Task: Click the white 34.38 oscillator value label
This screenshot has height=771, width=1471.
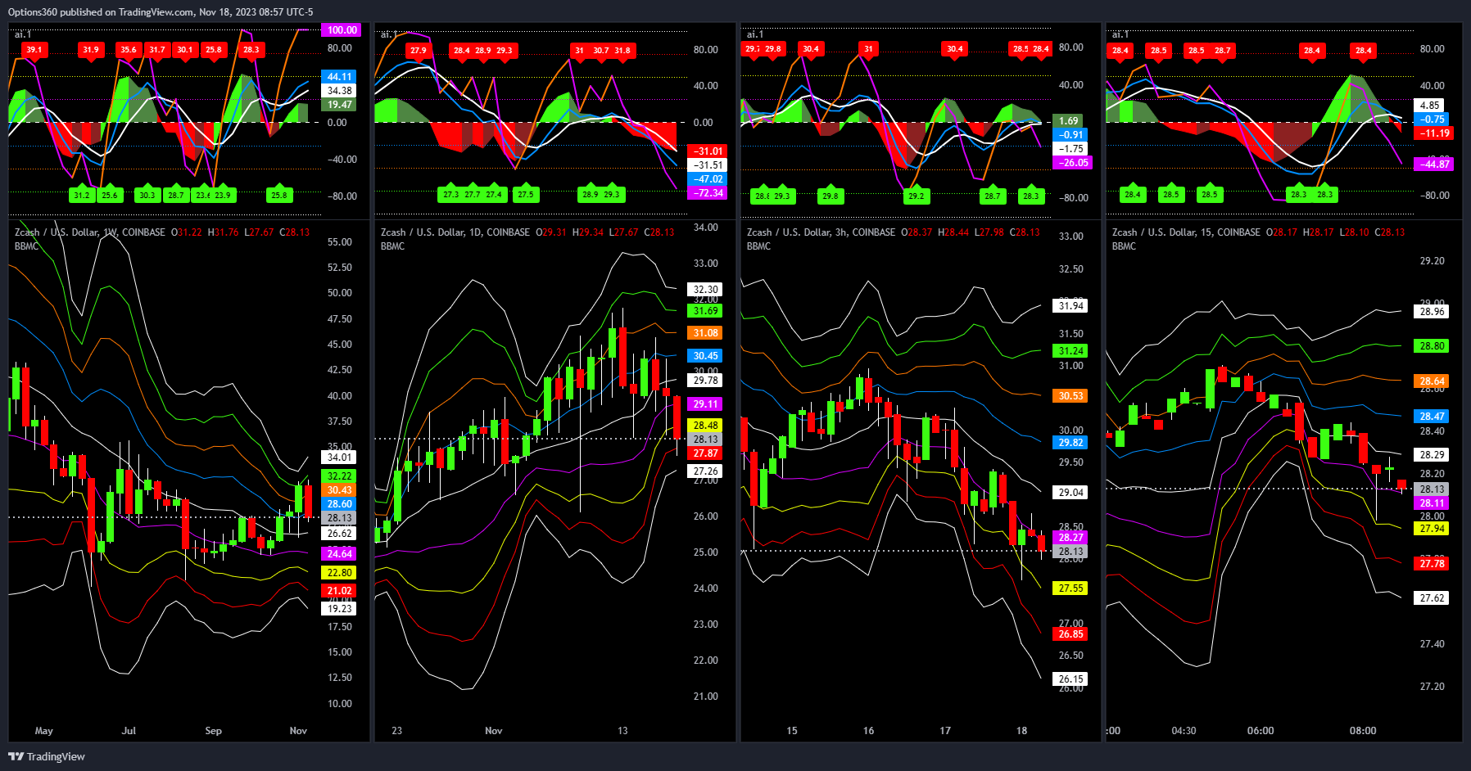Action: (x=339, y=91)
